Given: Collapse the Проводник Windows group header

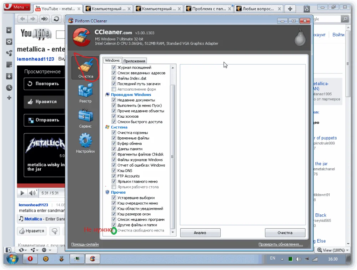Looking at the screenshot, I should pos(131,95).
